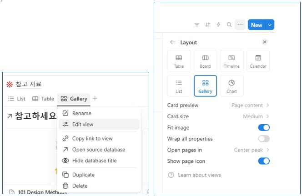Image resolution: width=302 pixels, height=196 pixels.
Task: Open Learn about views link
Action: pos(199,175)
